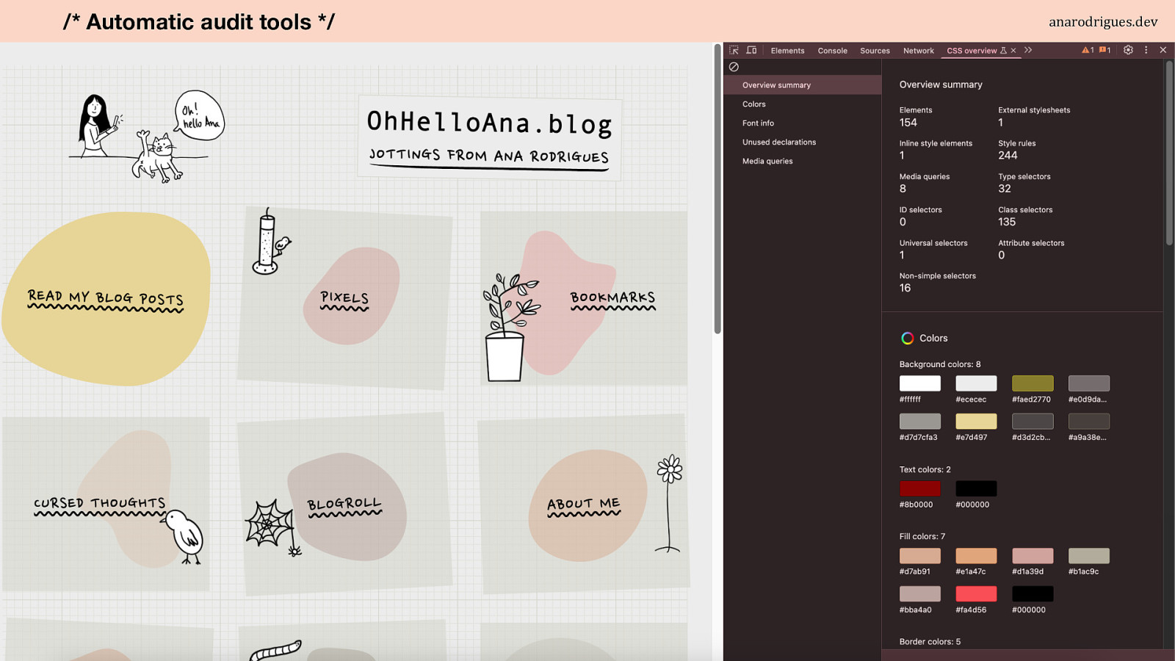This screenshot has width=1175, height=661.
Task: Click the Type selectors value 32
Action: [1005, 189]
